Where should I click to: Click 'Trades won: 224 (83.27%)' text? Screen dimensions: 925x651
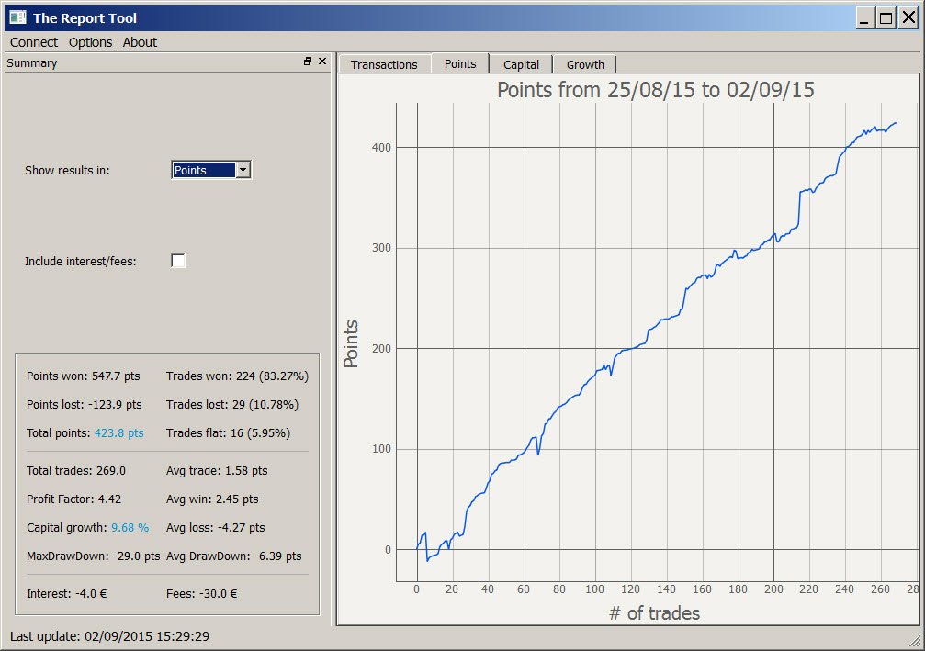(x=237, y=376)
